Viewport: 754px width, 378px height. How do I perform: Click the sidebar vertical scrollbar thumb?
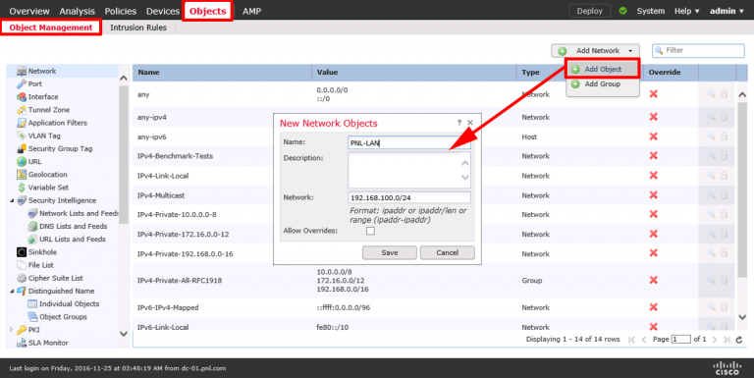click(124, 155)
